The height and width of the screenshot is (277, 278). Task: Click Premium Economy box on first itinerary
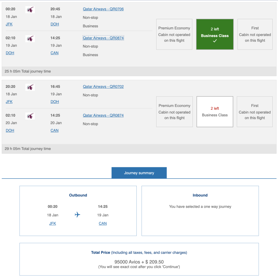[174, 34]
